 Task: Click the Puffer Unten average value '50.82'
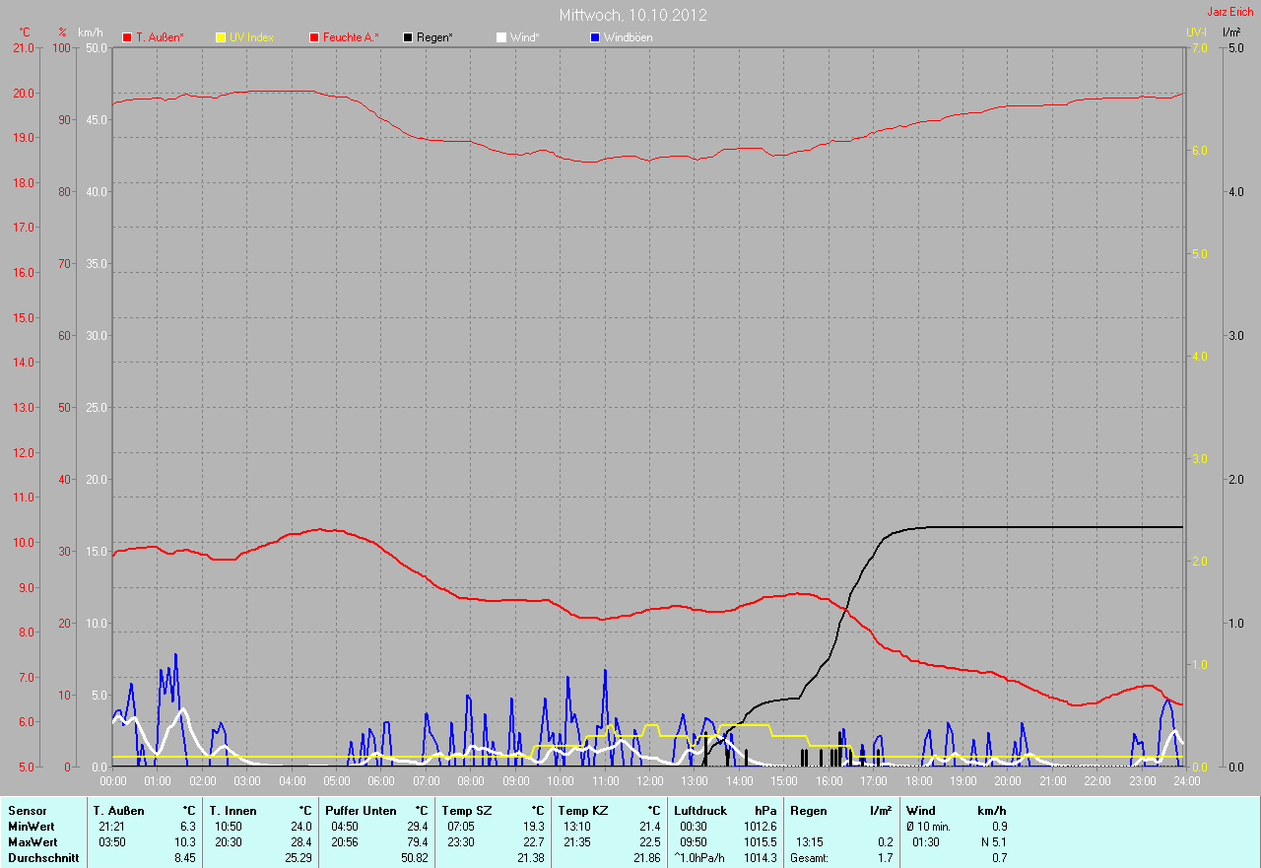[414, 859]
